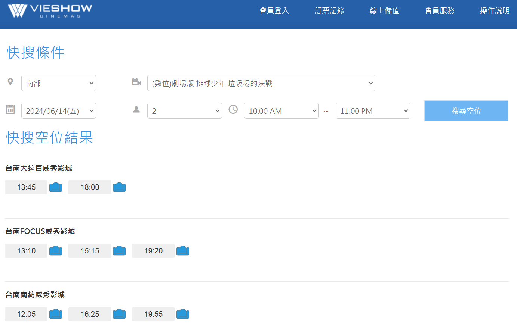
Task: Select the 13:10 showtime at 台南FOCUS
Action: pyautogui.click(x=26, y=251)
